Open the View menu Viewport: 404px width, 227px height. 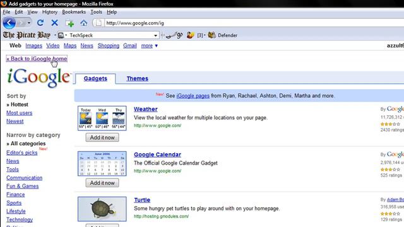point(32,12)
